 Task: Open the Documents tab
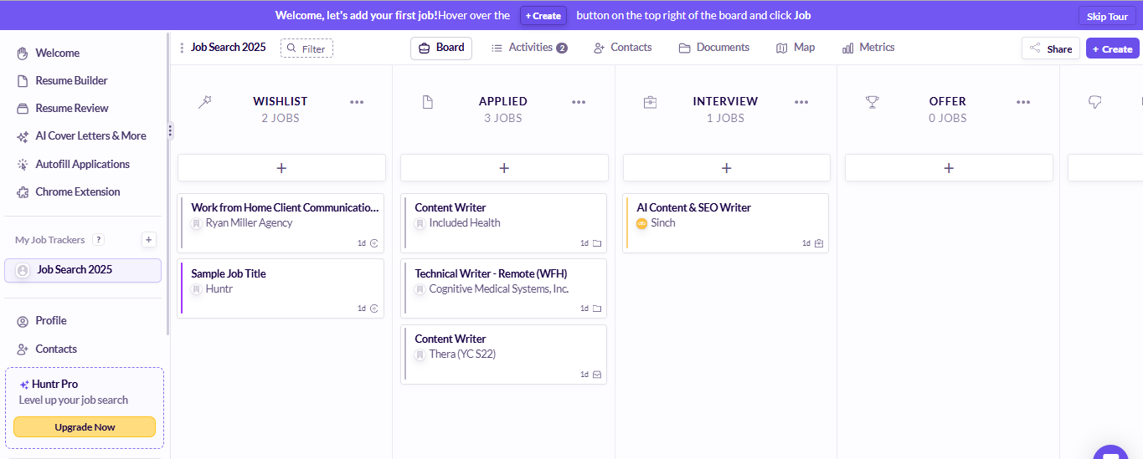click(713, 48)
